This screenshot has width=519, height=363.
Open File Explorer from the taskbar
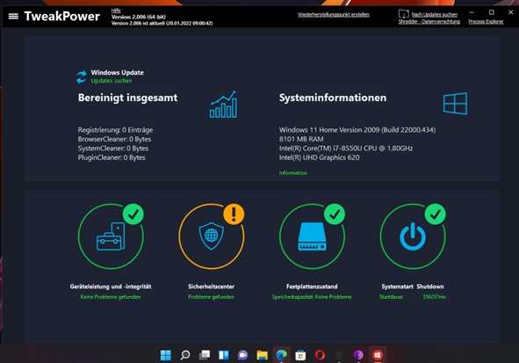[262, 355]
